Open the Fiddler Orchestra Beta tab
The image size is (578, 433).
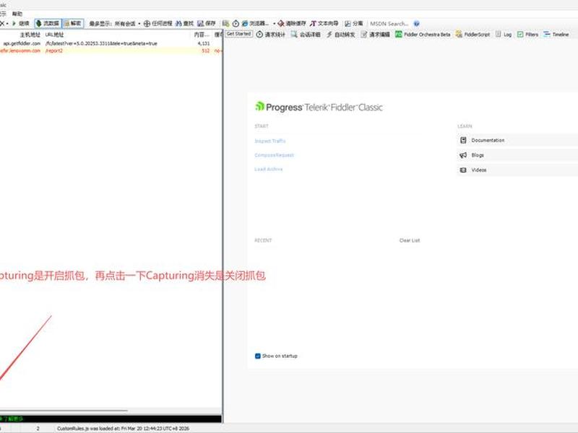click(x=423, y=34)
